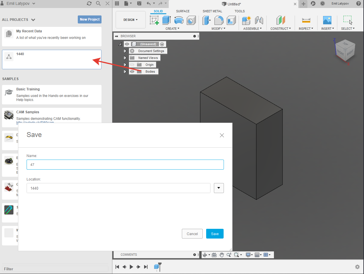364x274 pixels.
Task: Click the New Project button
Action: coord(90,19)
